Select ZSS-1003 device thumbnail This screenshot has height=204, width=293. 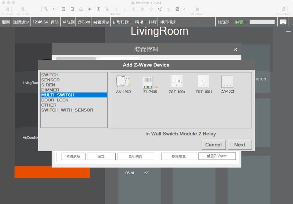[228, 84]
